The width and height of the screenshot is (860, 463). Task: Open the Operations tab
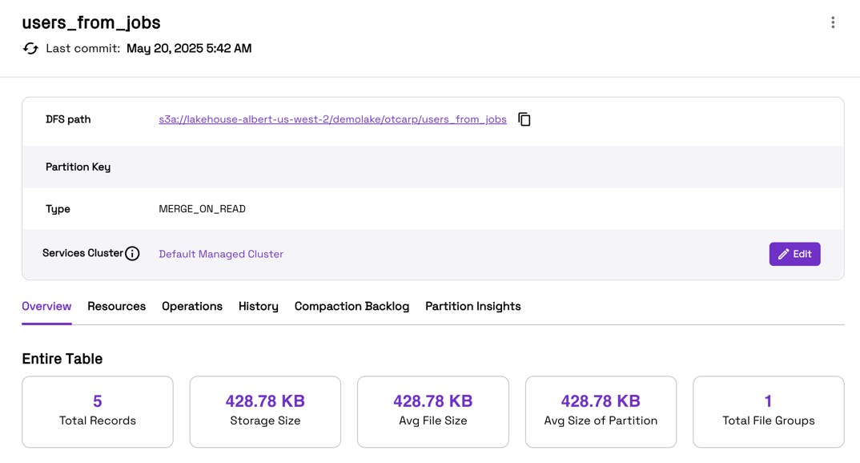point(192,306)
